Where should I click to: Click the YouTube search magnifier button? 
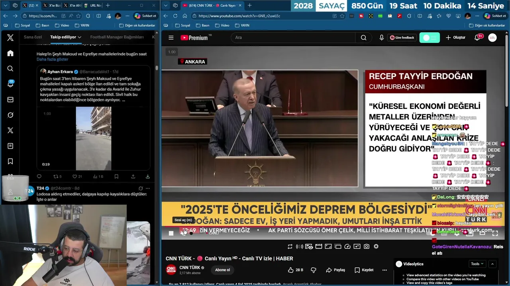coord(363,38)
